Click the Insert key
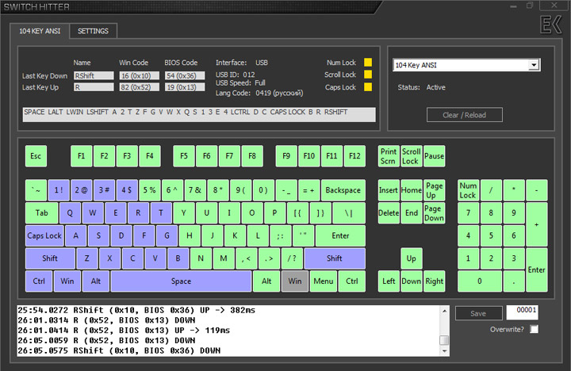571x371 pixels. (389, 190)
